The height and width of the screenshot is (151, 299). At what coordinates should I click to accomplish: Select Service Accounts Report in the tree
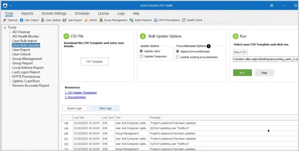(31, 85)
